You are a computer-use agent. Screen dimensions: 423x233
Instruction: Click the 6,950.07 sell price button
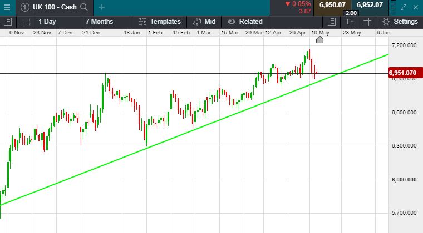pyautogui.click(x=333, y=5)
